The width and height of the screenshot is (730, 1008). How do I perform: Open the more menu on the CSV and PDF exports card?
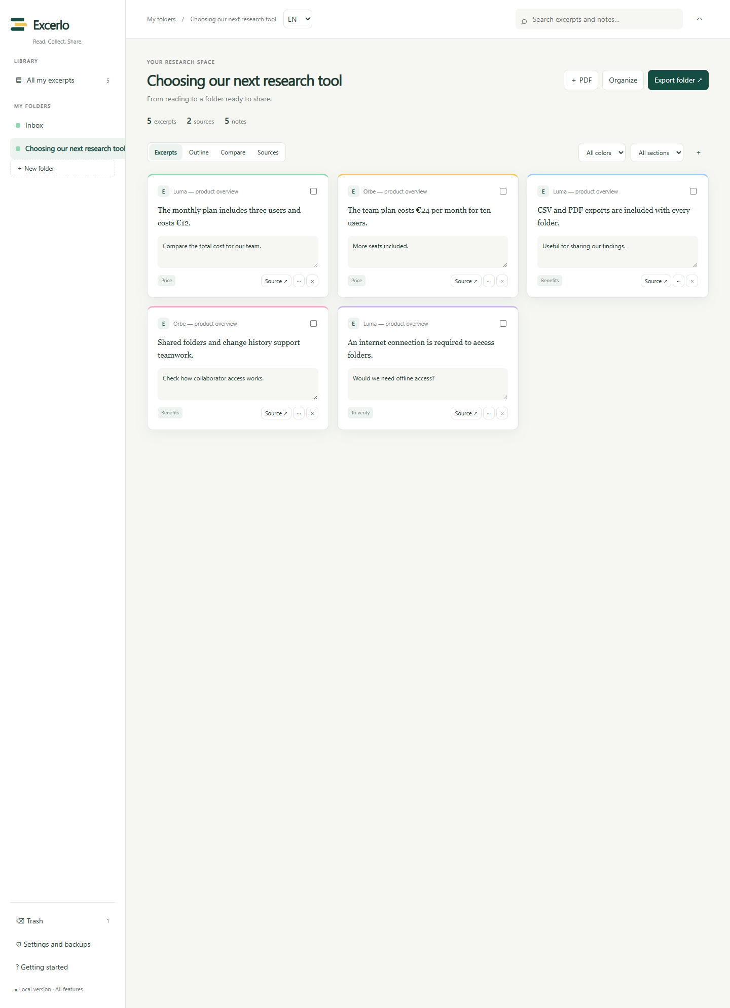tap(679, 281)
